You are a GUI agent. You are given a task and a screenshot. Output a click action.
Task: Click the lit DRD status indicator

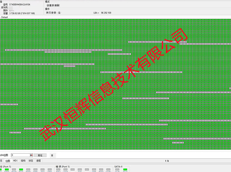coord(7,170)
